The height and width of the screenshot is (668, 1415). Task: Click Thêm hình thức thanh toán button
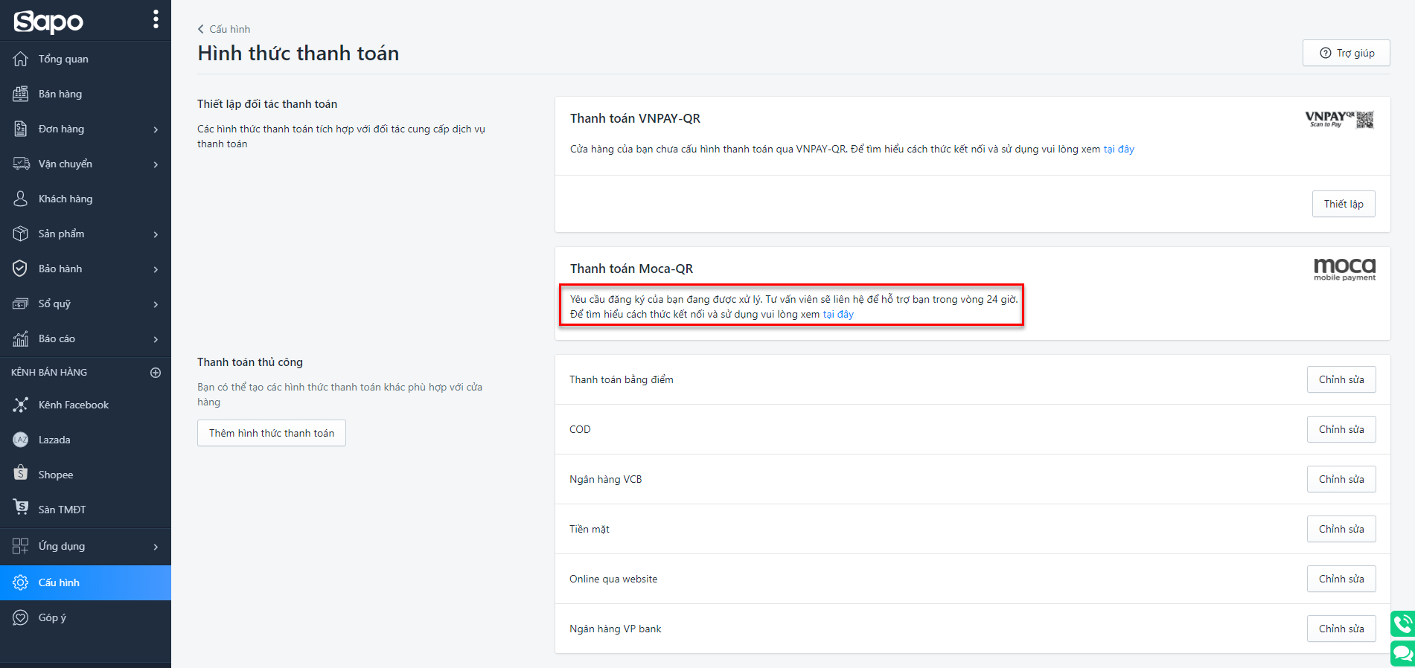272,433
